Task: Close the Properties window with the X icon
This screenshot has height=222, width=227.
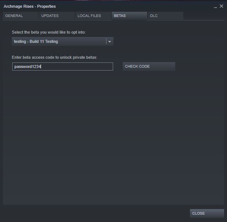Action: pos(221,6)
